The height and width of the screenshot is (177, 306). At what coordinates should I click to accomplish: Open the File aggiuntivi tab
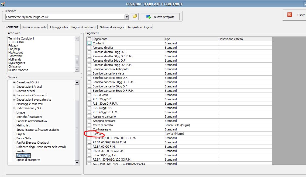[59, 27]
